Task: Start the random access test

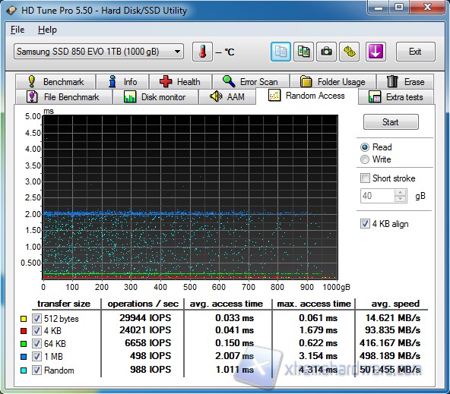Action: pos(391,122)
